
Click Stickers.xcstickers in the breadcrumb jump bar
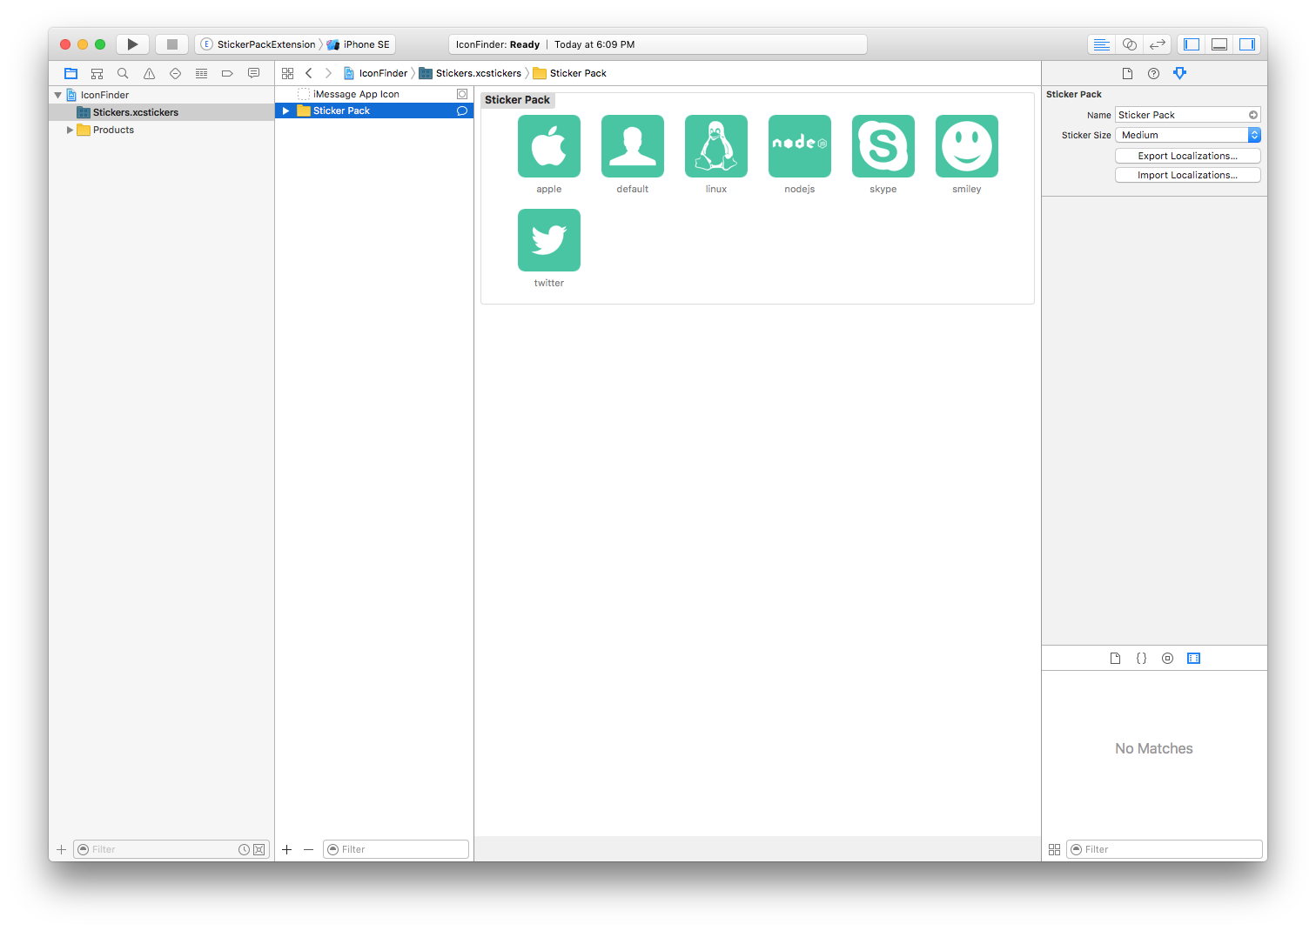pyautogui.click(x=477, y=73)
